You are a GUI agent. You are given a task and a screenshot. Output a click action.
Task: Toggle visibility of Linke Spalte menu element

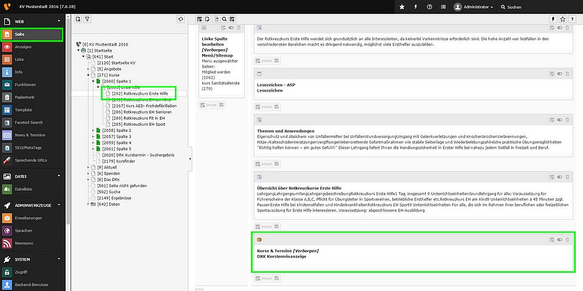(x=231, y=28)
